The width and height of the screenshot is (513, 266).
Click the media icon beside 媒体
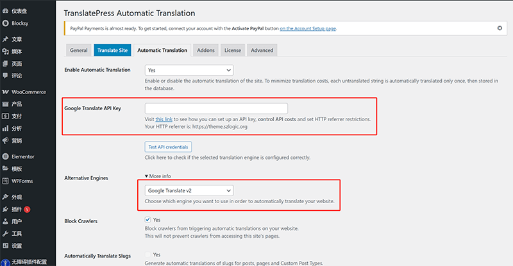[x=5, y=51]
